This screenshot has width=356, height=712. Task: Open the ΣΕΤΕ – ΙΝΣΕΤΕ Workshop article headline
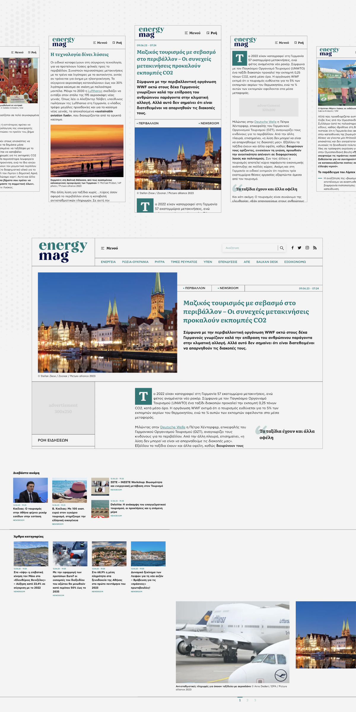click(x=137, y=484)
